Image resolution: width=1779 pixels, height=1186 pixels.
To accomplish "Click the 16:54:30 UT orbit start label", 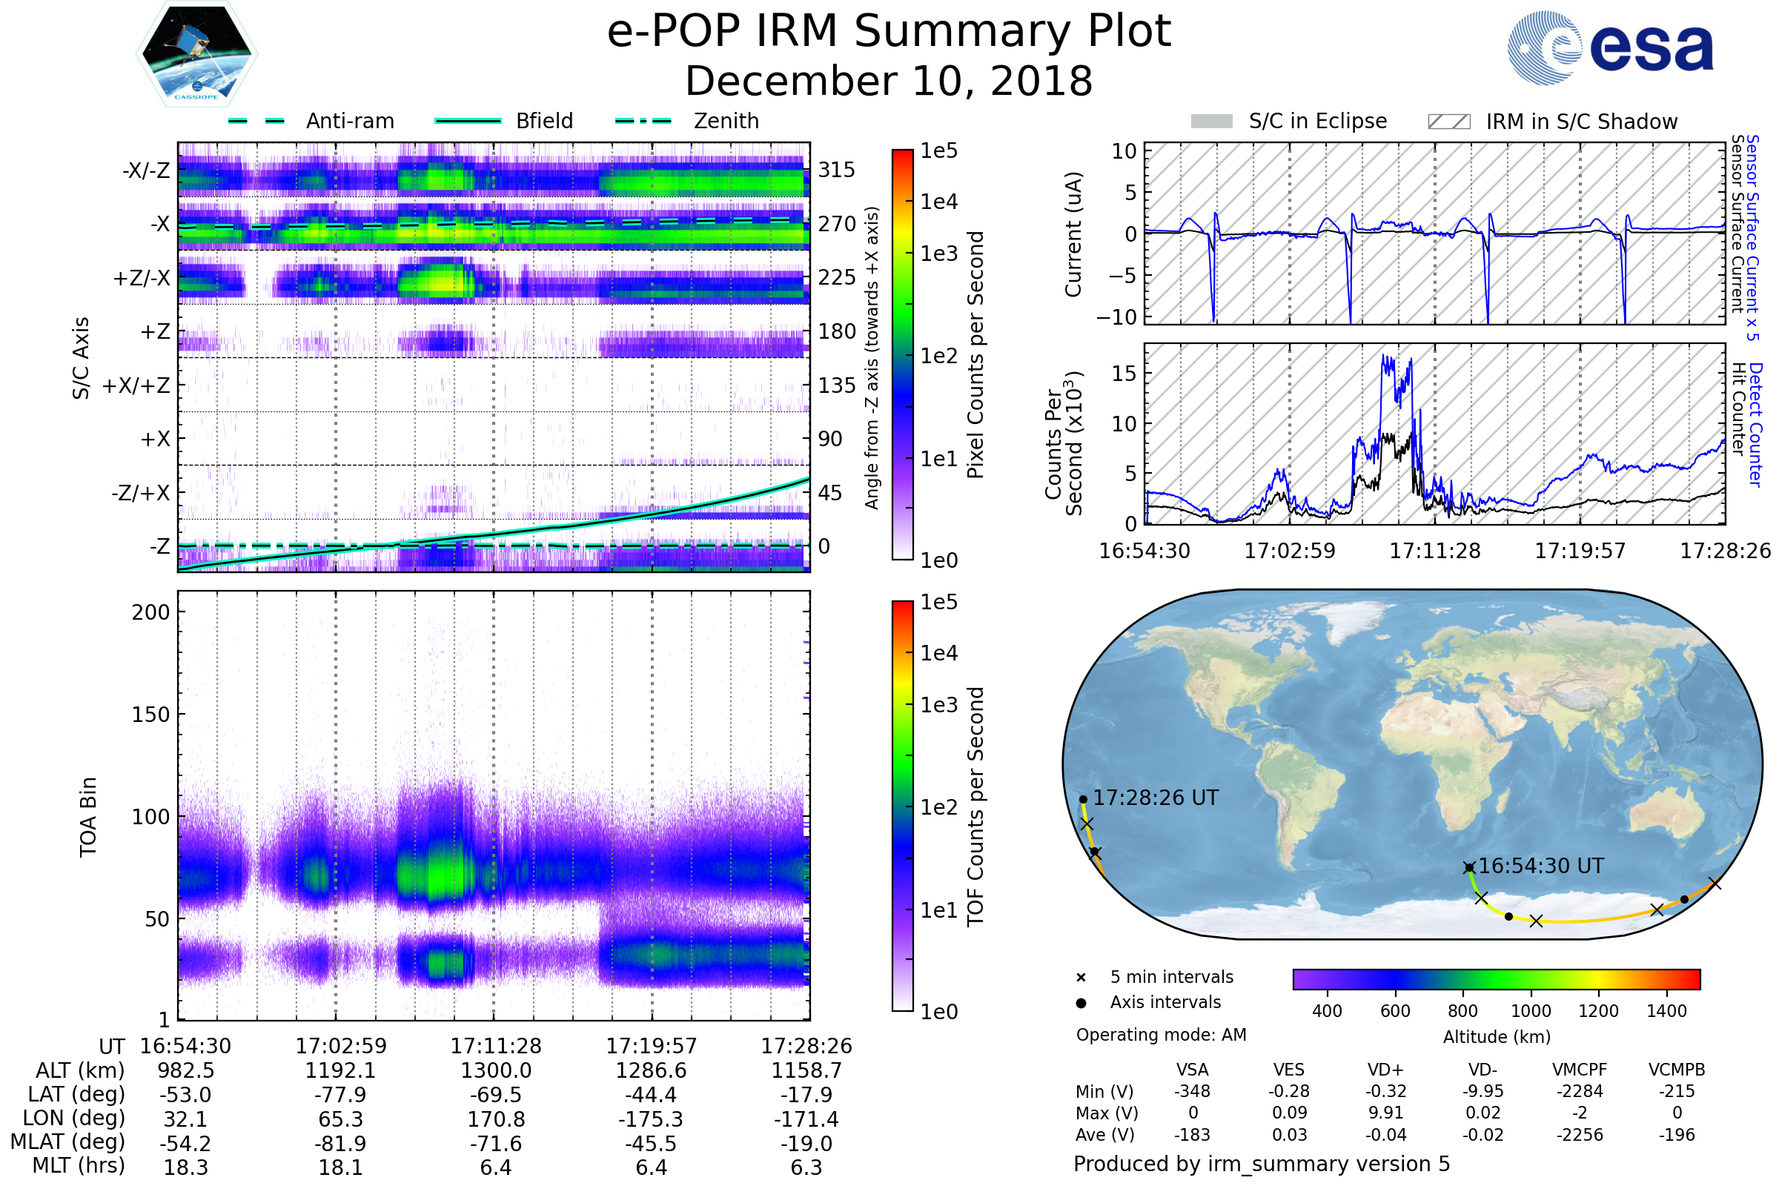I will (x=1541, y=866).
